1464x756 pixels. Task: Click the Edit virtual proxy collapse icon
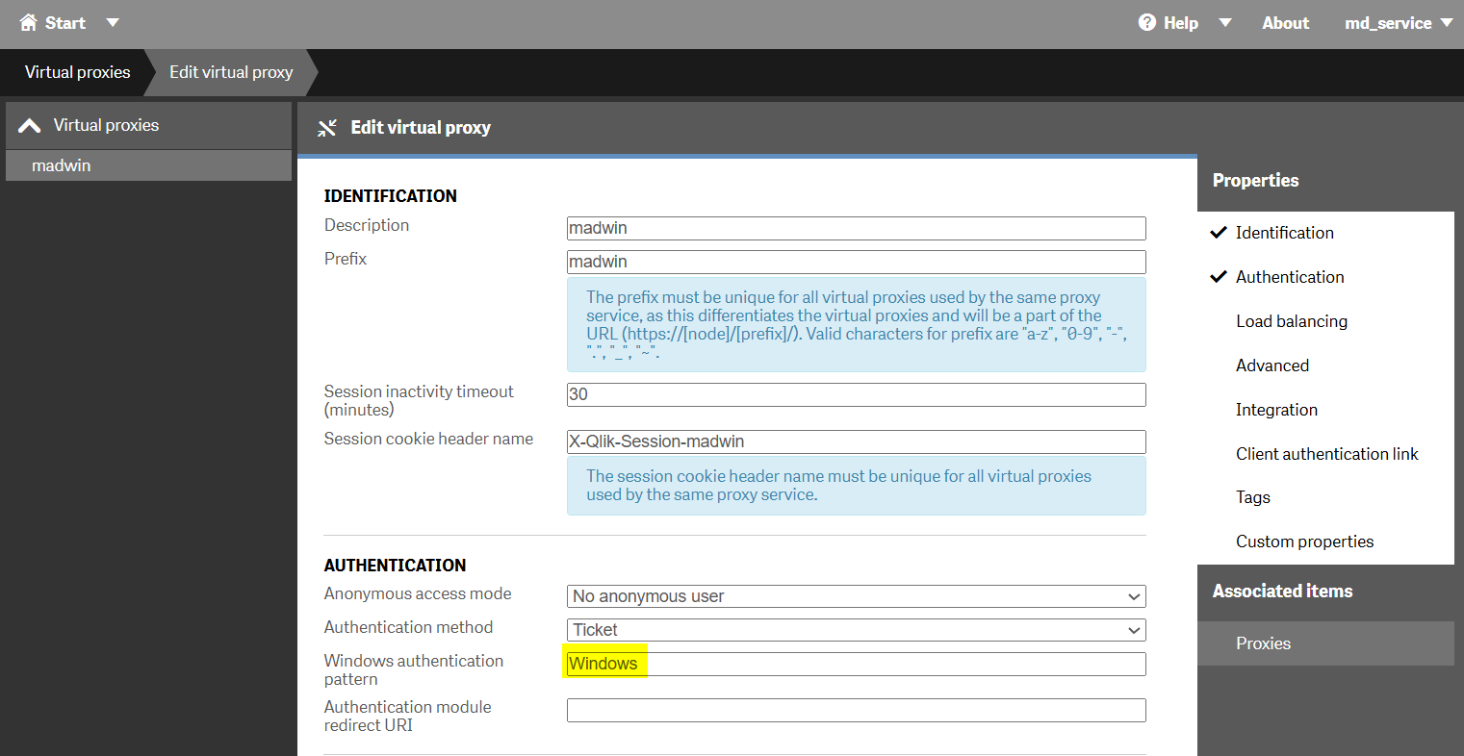point(327,128)
